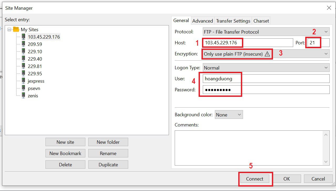This screenshot has width=336, height=191.
Task: Select the My Sites root label
Action: click(29, 29)
